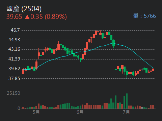Click the current price 39.65
162x121 pixels.
[x=14, y=17]
